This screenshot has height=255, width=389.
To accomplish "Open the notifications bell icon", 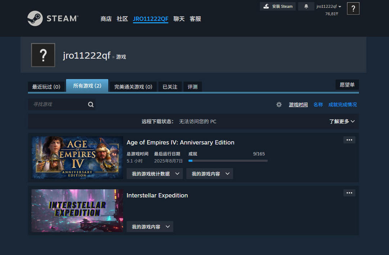I will [306, 6].
